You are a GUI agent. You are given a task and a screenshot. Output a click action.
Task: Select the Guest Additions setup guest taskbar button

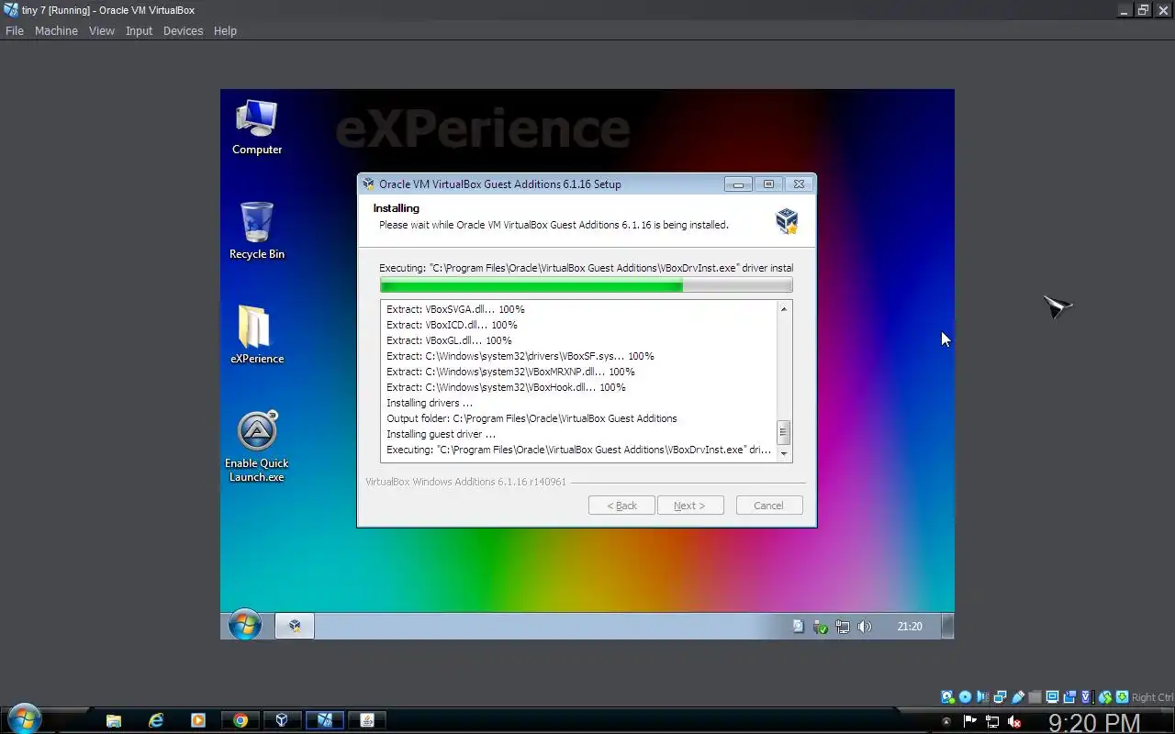(x=295, y=626)
